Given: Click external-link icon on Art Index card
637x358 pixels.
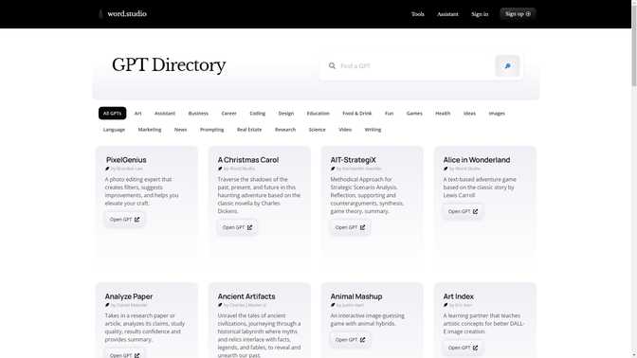Looking at the screenshot, I should pos(475,348).
